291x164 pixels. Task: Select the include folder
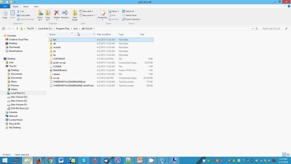[x=101, y=47]
